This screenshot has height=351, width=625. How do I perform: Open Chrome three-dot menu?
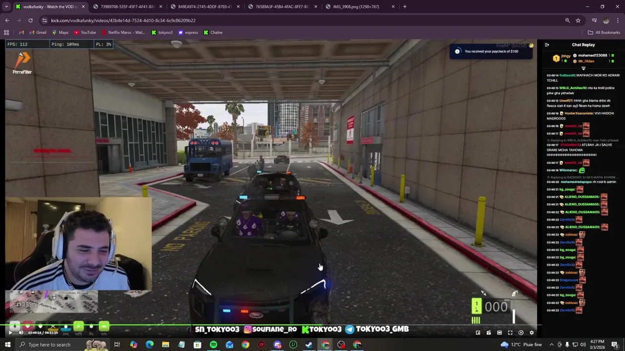618,20
